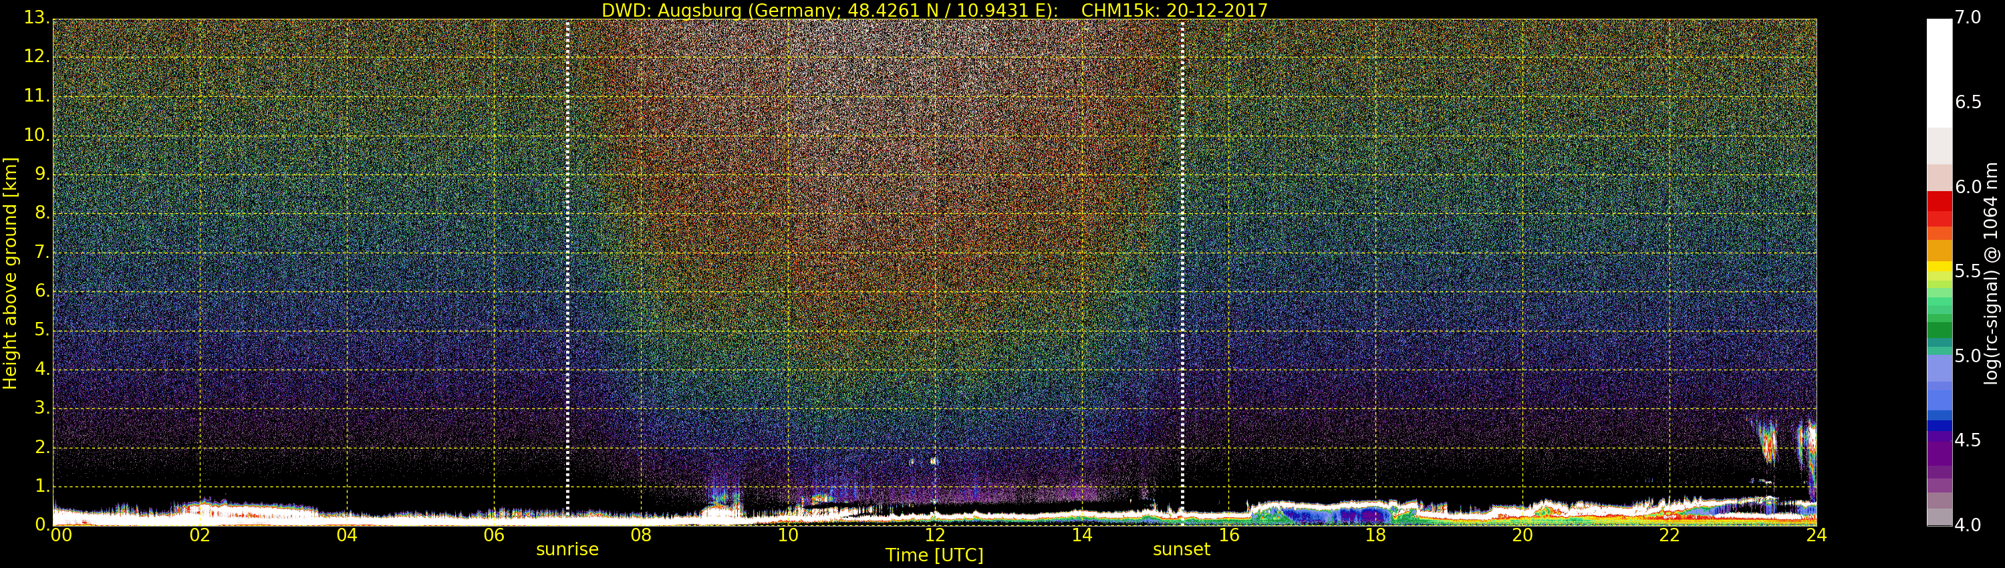Viewport: 2005px width, 568px height.
Task: Select the 'Height above ground [km]' axis label
Action: coord(10,273)
